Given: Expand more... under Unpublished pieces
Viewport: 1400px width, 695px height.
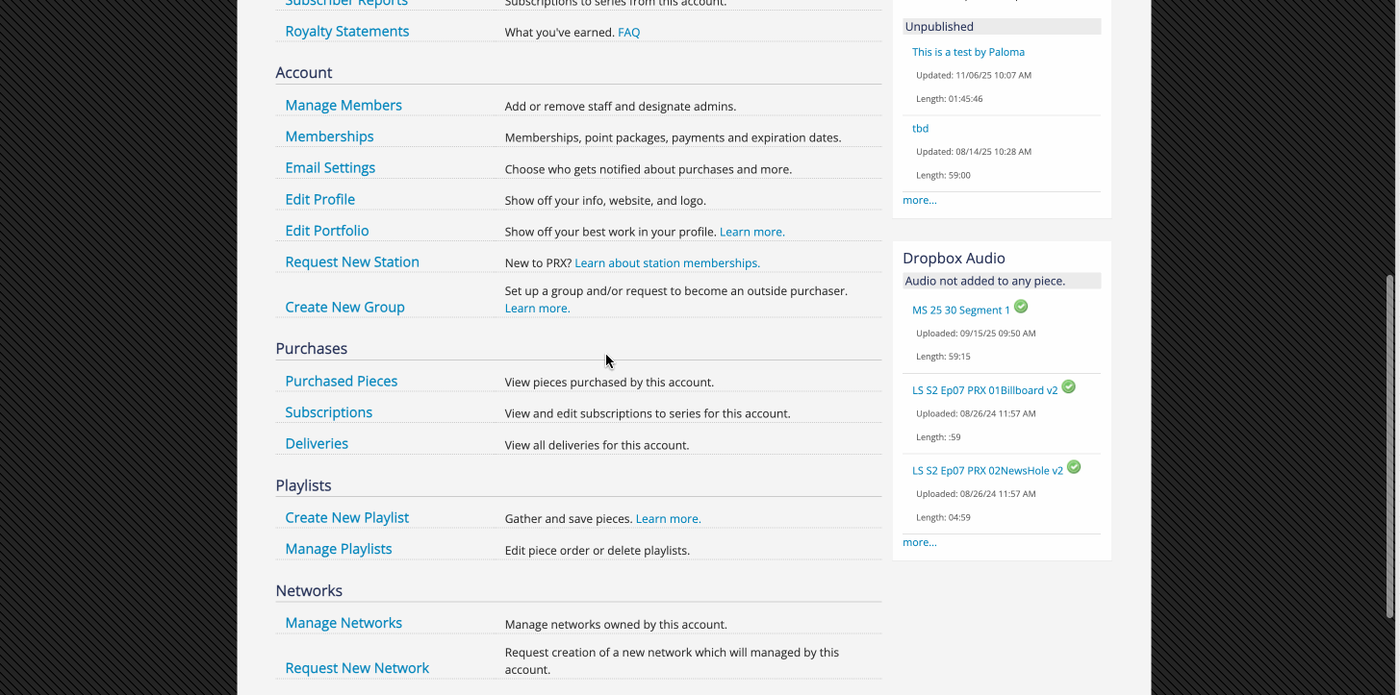Looking at the screenshot, I should tap(919, 200).
